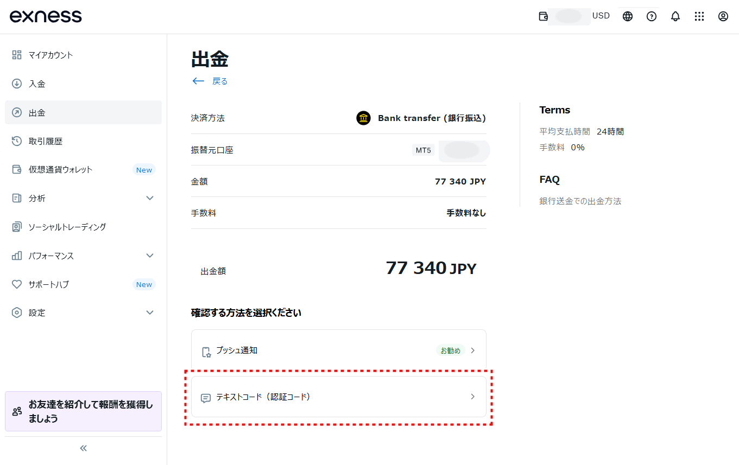Open the wallet balance icon
The width and height of the screenshot is (739, 465).
(543, 16)
